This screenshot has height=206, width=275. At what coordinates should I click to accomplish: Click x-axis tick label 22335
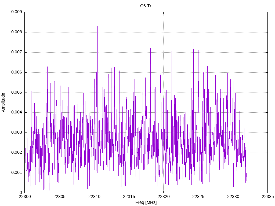268,197
